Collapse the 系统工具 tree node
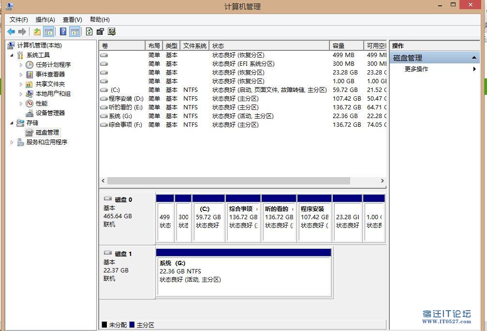The height and width of the screenshot is (331, 487). click(12, 55)
